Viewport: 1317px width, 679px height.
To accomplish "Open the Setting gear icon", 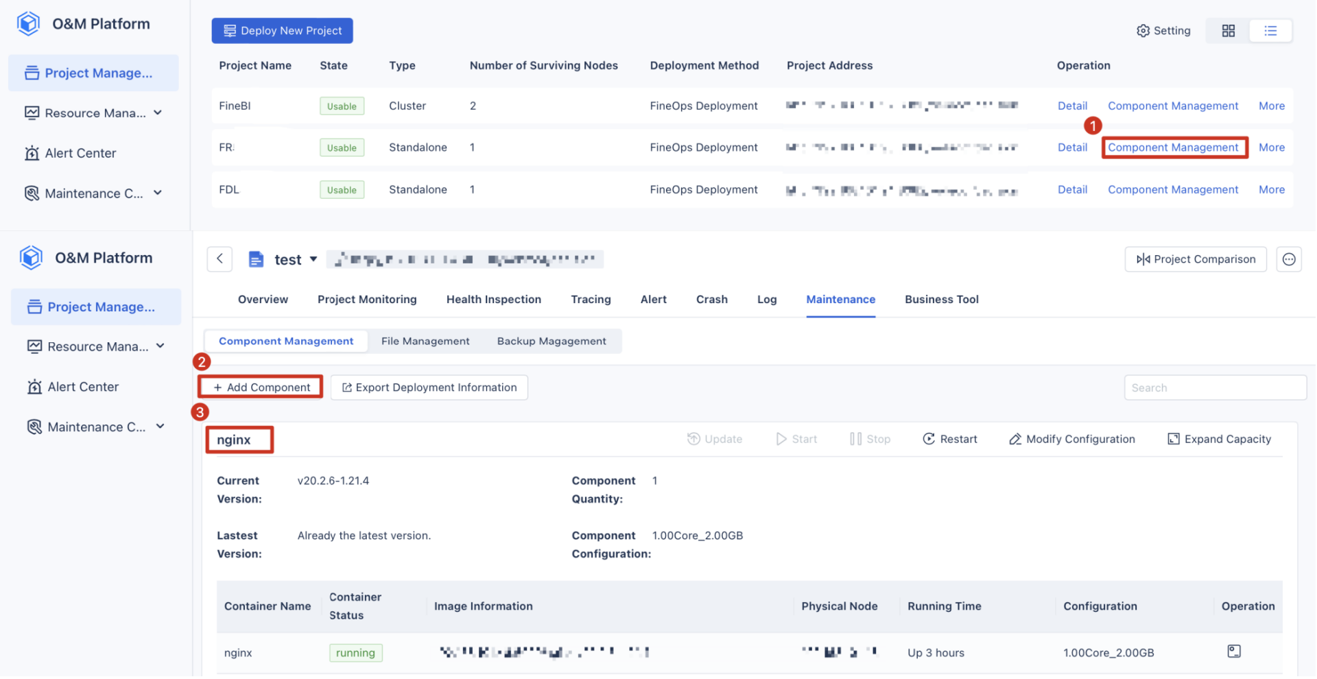I will pyautogui.click(x=1163, y=30).
